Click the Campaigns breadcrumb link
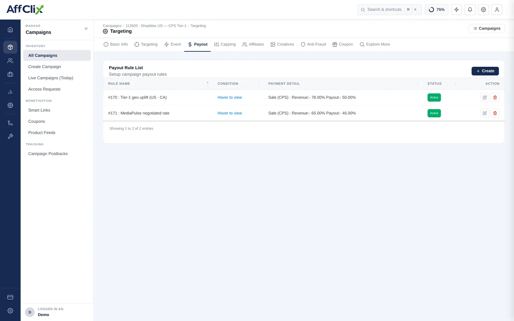Screen dimensions: 514x321 coord(112,26)
